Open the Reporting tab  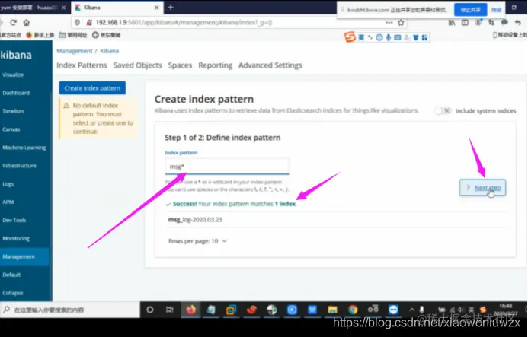[x=215, y=65]
